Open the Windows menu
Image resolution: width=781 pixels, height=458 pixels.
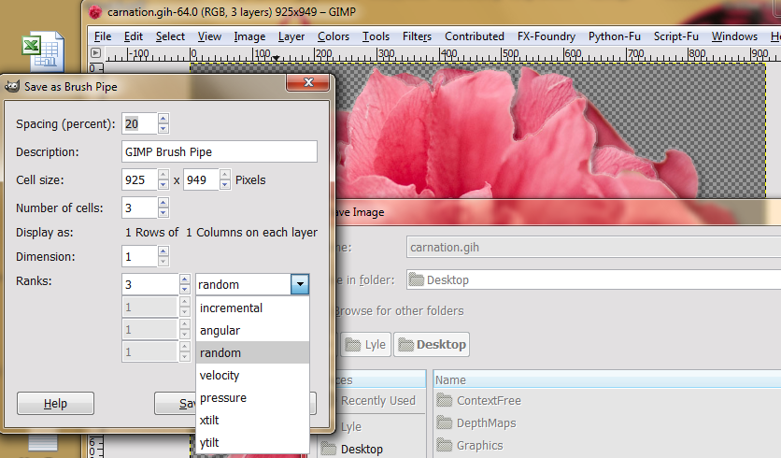click(x=734, y=36)
